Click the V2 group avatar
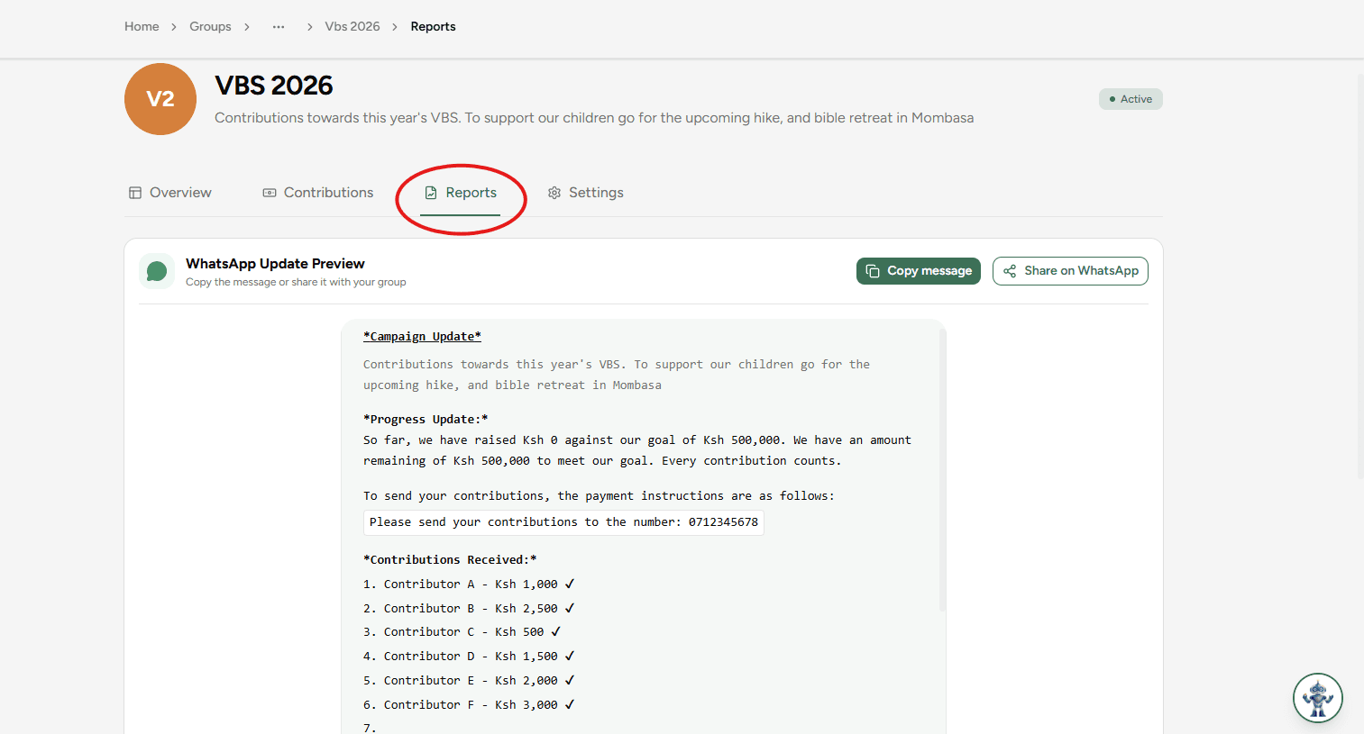The image size is (1364, 734). (160, 99)
